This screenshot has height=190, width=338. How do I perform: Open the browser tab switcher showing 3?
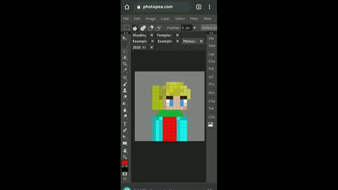pyautogui.click(x=199, y=7)
